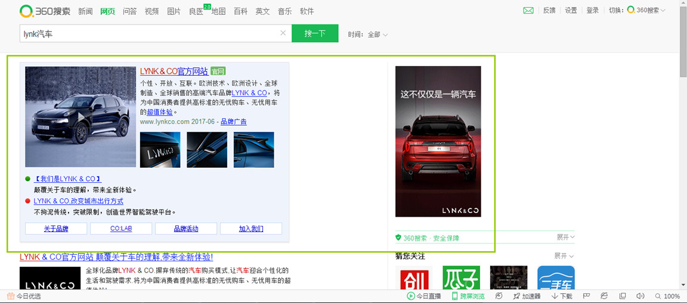Click the 品牌活动 button
Screen dimensions: 687x303
pos(186,229)
